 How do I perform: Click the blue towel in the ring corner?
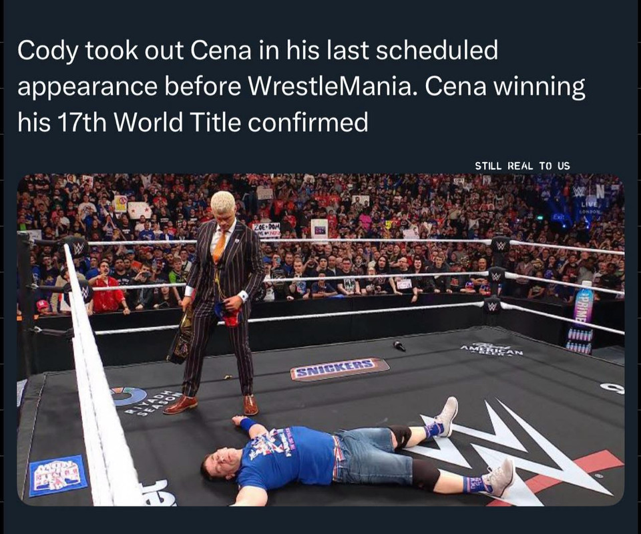(58, 475)
